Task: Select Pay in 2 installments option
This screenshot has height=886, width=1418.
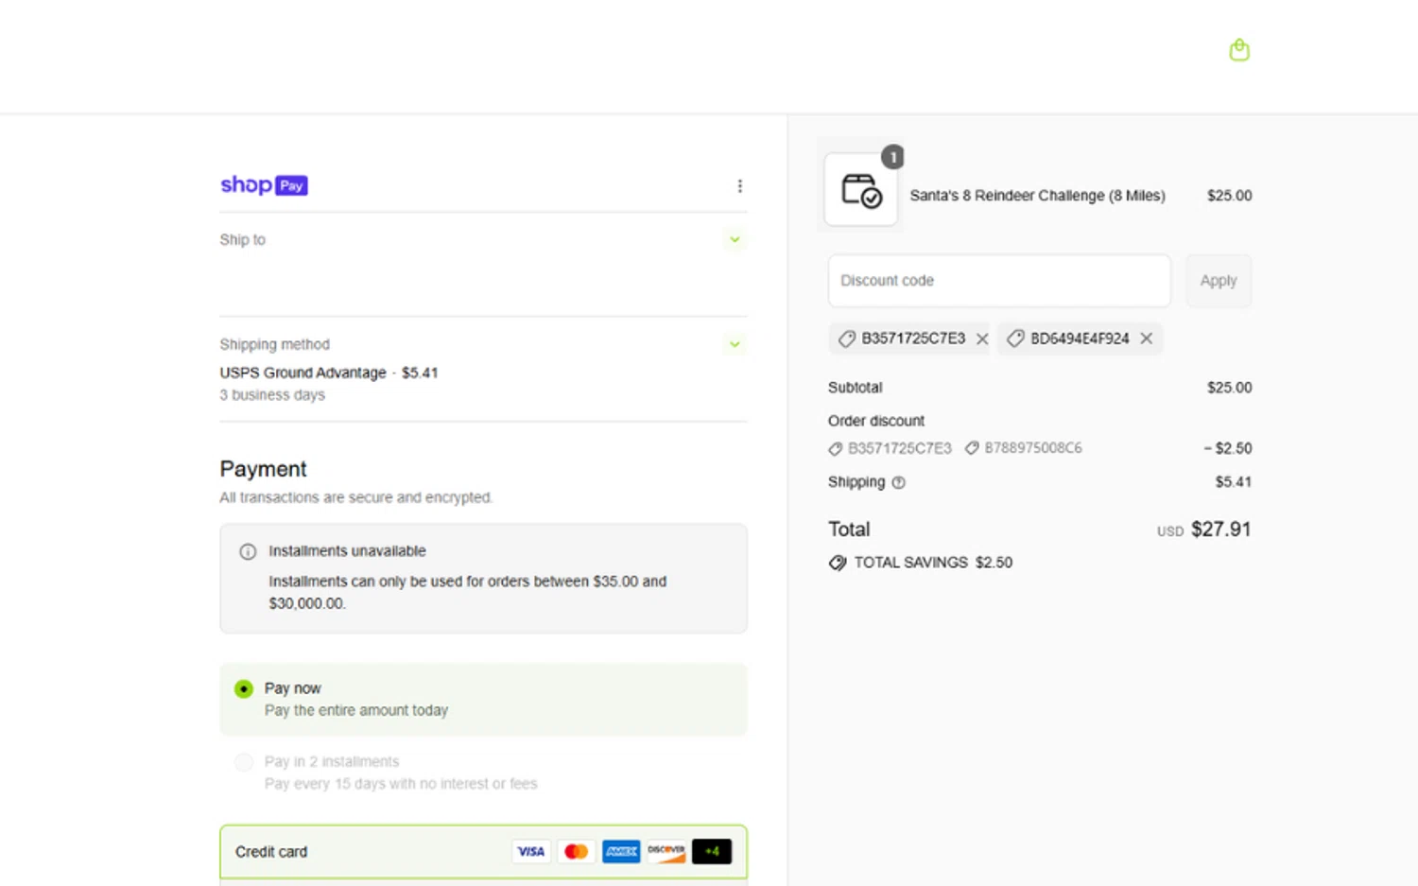Action: coord(244,762)
